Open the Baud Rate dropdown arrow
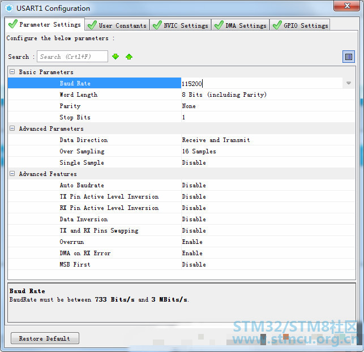The height and width of the screenshot is (352, 364). pos(349,83)
